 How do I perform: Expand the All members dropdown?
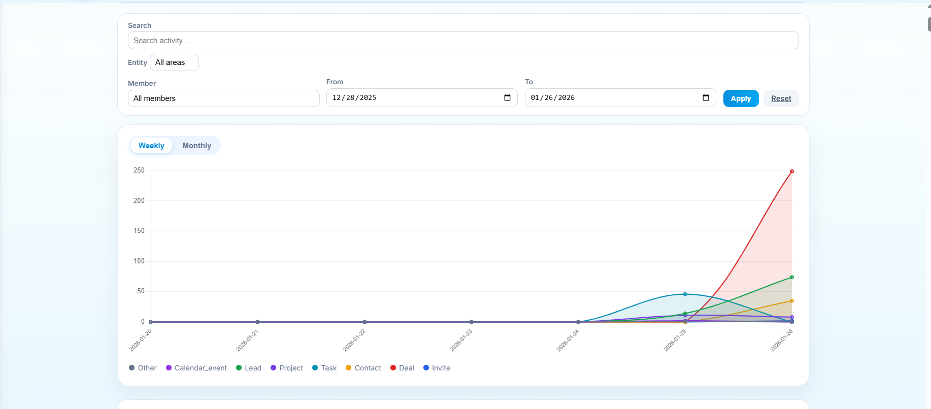(x=223, y=98)
